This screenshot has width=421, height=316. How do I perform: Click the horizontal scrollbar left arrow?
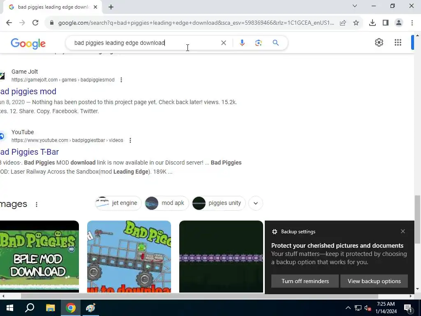coord(3,296)
